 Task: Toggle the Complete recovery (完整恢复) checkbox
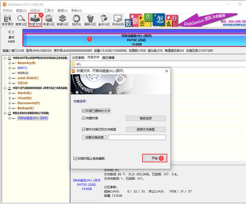tap(84, 118)
